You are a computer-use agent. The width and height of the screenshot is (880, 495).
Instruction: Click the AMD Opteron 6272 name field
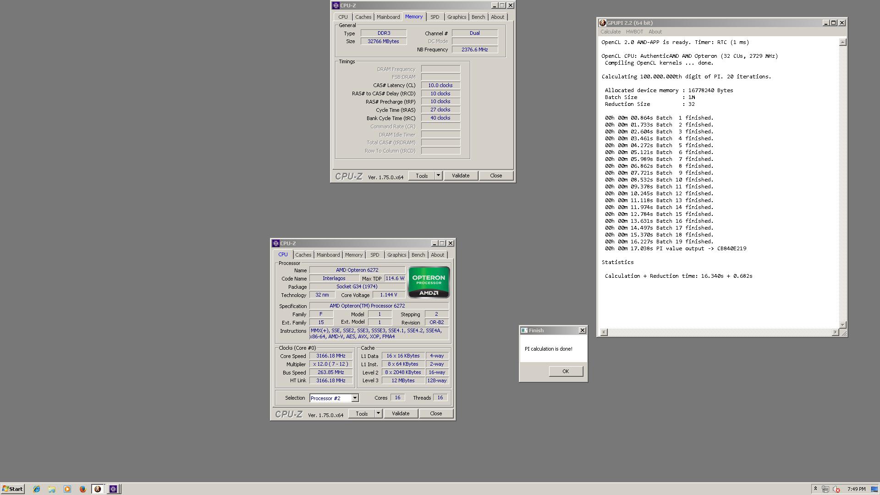(x=357, y=270)
